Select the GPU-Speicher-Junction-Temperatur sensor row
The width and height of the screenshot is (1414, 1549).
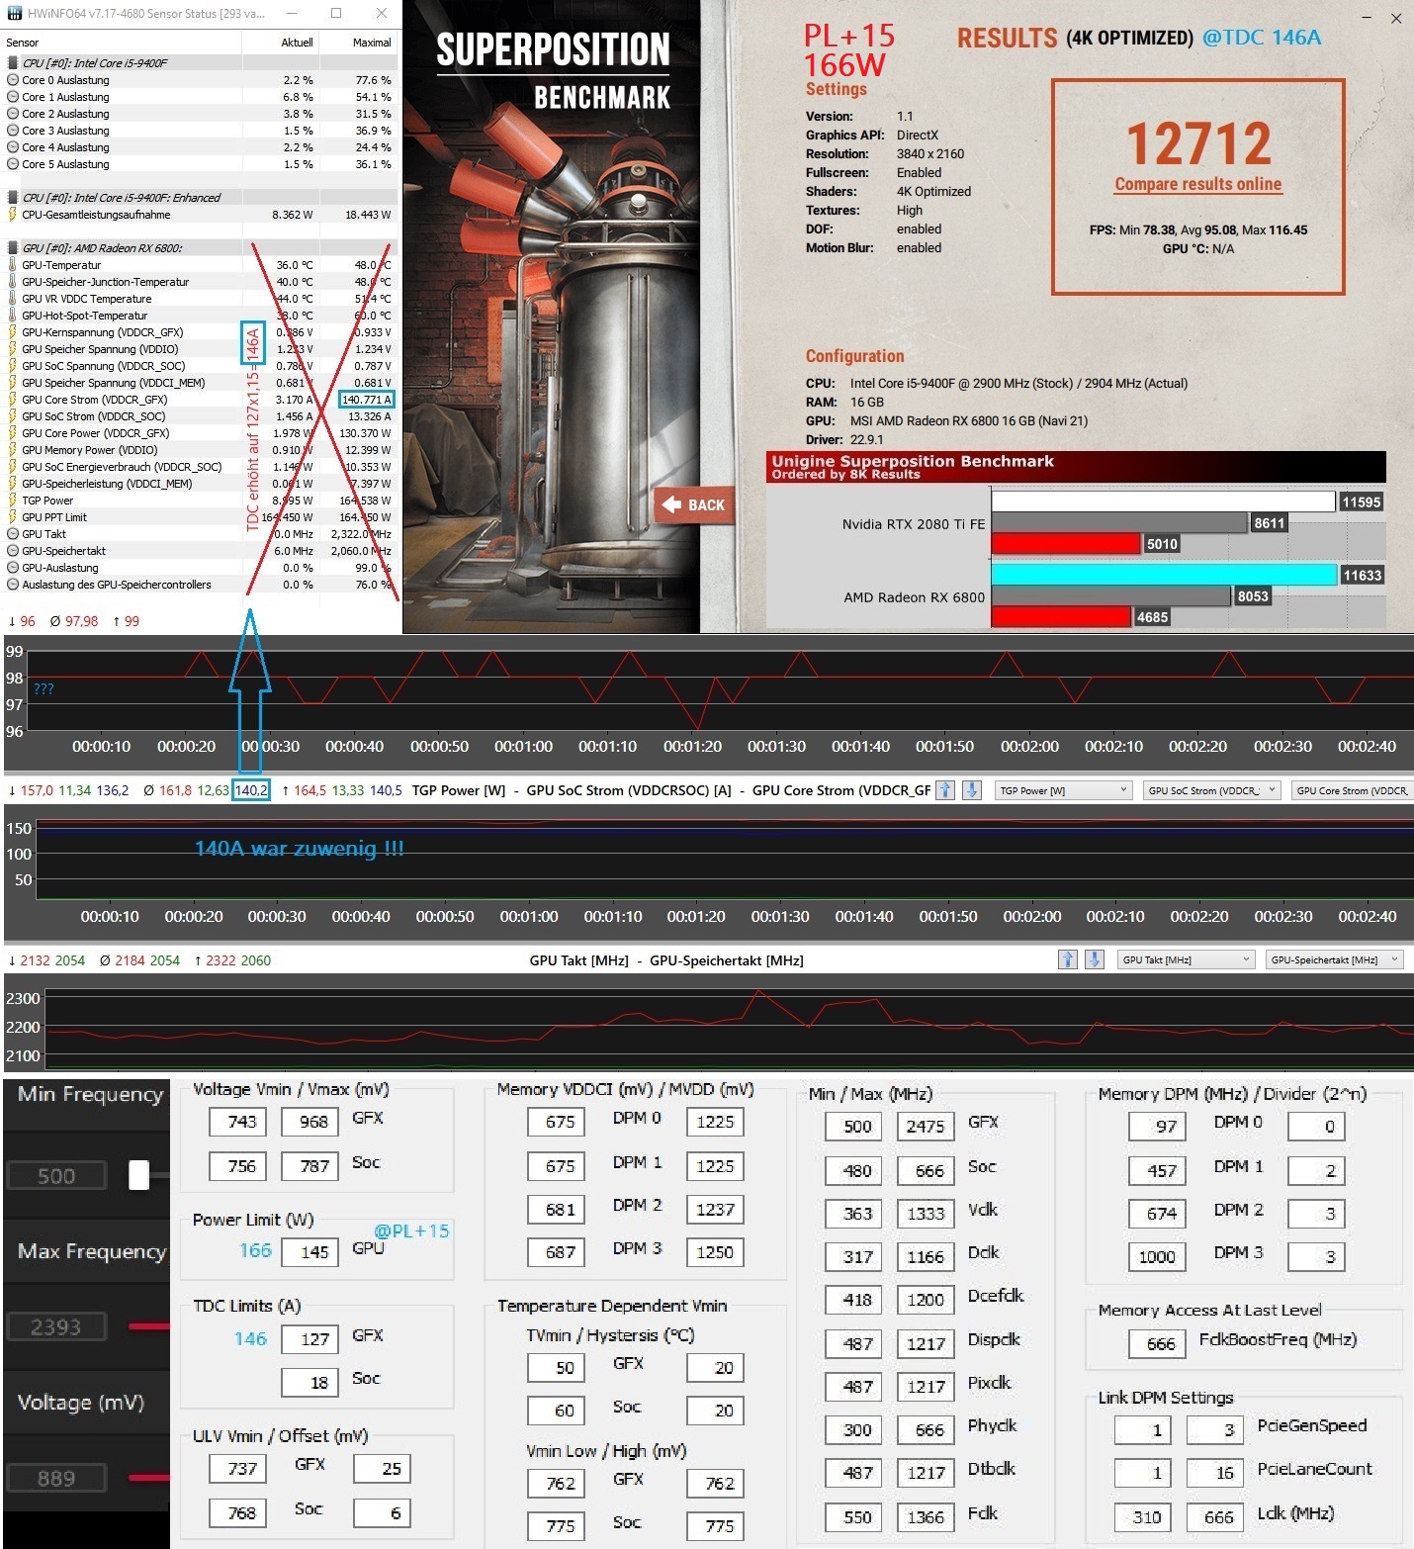pyautogui.click(x=201, y=282)
